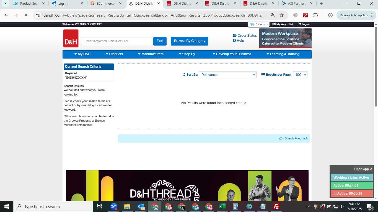Open the Chrome Extensions puzzle icon
378x212 pixels.
316,15
